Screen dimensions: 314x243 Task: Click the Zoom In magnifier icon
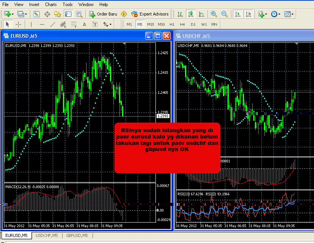(214, 14)
